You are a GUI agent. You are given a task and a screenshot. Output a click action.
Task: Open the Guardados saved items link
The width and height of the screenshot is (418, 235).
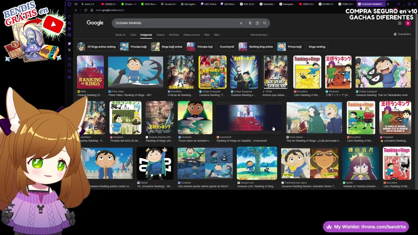pyautogui.click(x=402, y=34)
